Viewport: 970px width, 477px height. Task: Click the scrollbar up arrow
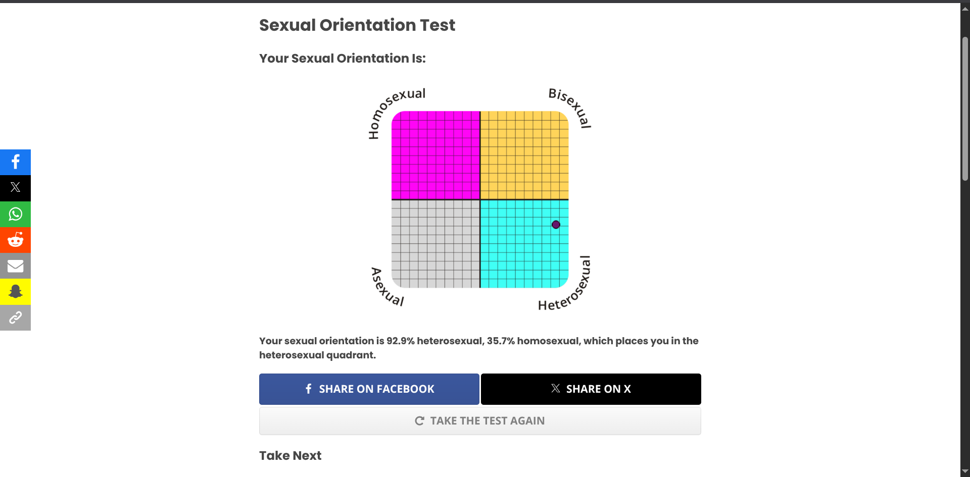pyautogui.click(x=965, y=9)
